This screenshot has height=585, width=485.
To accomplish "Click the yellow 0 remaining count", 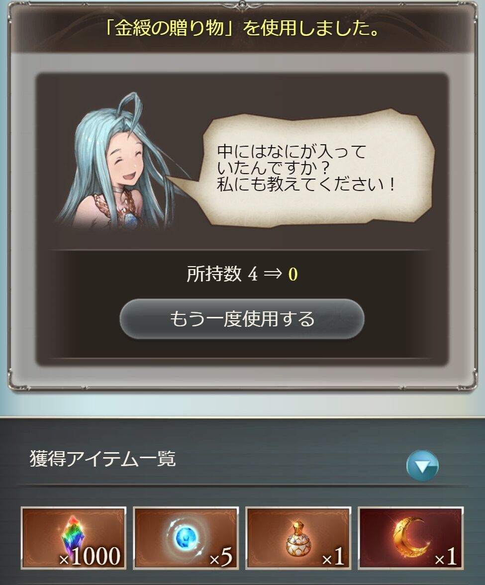I will [x=293, y=275].
